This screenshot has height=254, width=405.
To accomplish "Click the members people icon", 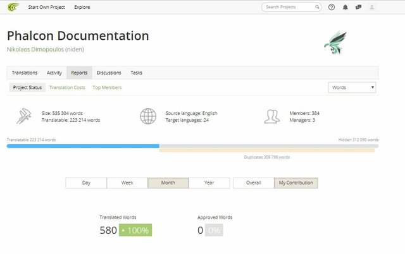I will (x=271, y=116).
